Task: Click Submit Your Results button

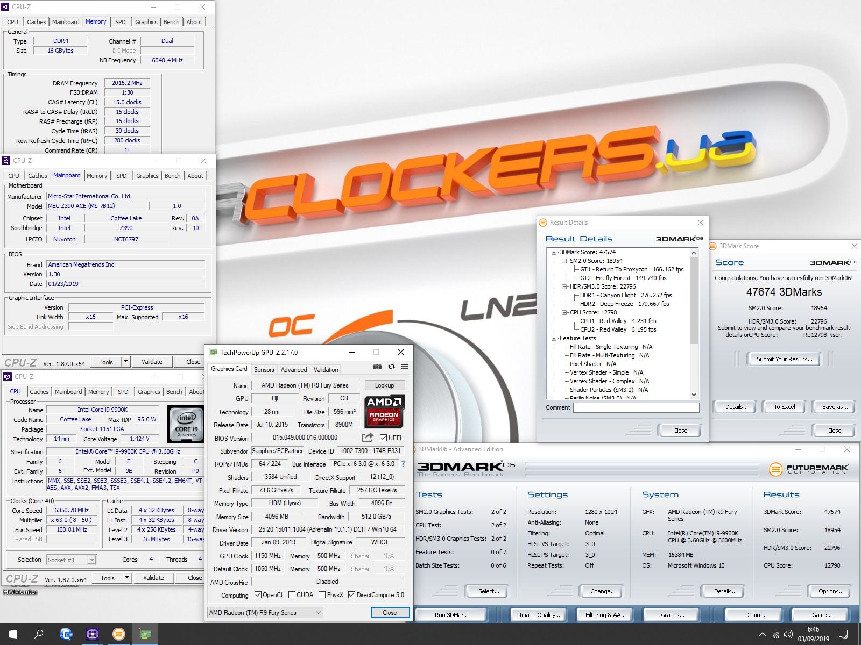Action: coord(784,359)
